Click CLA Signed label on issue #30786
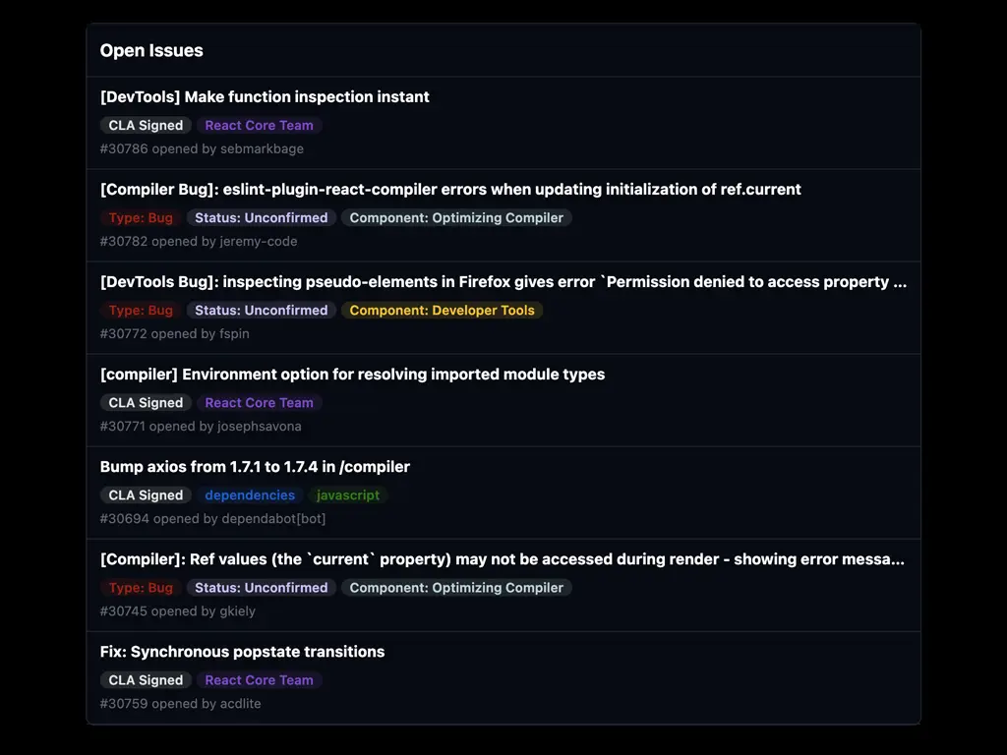The image size is (1007, 755). click(146, 126)
